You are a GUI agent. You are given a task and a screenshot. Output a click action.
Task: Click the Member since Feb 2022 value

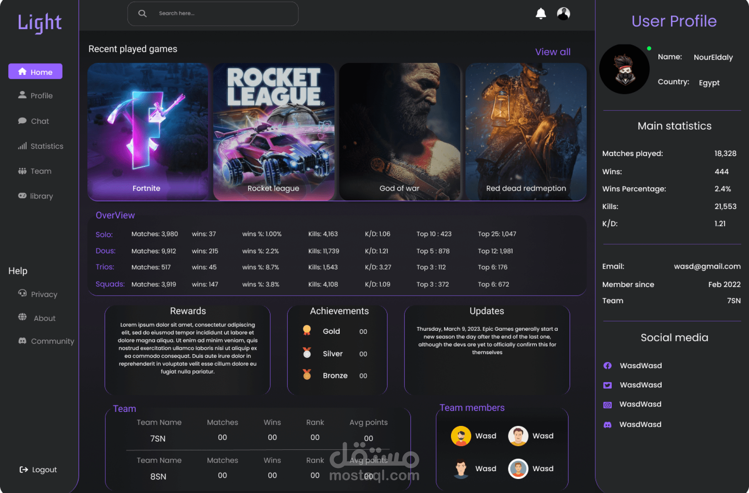tap(724, 284)
